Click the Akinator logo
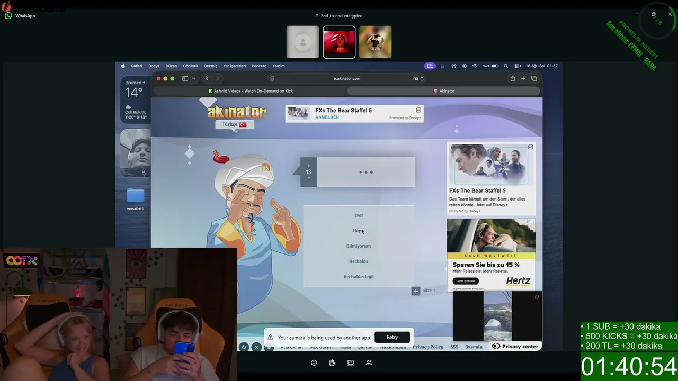This screenshot has width=678, height=381. pos(237,112)
